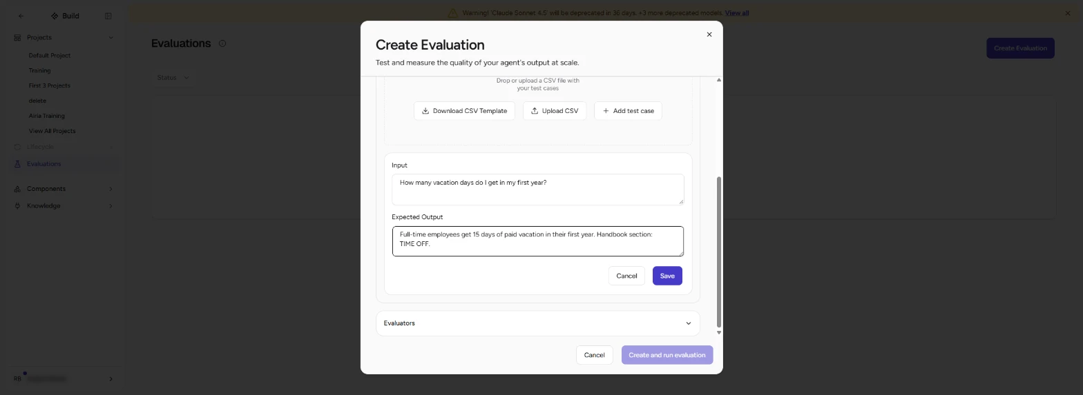Click Create and run evaluation button
The image size is (1083, 395).
(x=667, y=355)
